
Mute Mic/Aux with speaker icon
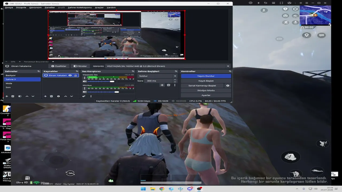coord(85,92)
